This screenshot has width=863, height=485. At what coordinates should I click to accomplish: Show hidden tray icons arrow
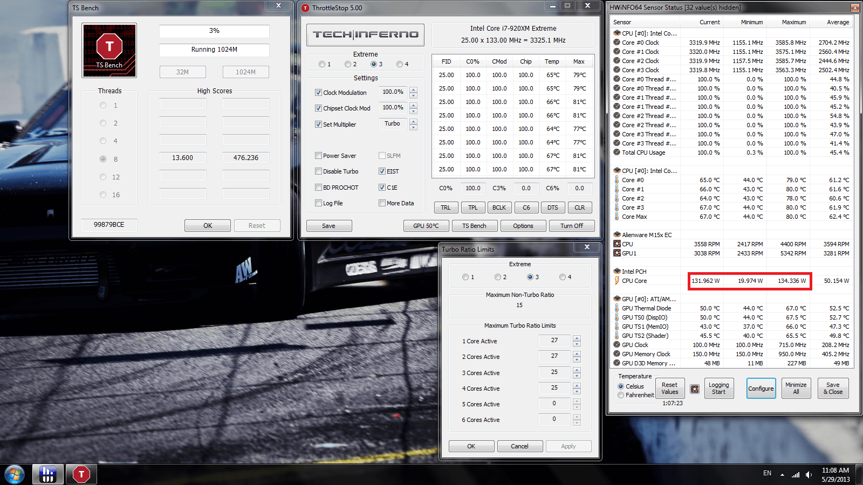782,475
